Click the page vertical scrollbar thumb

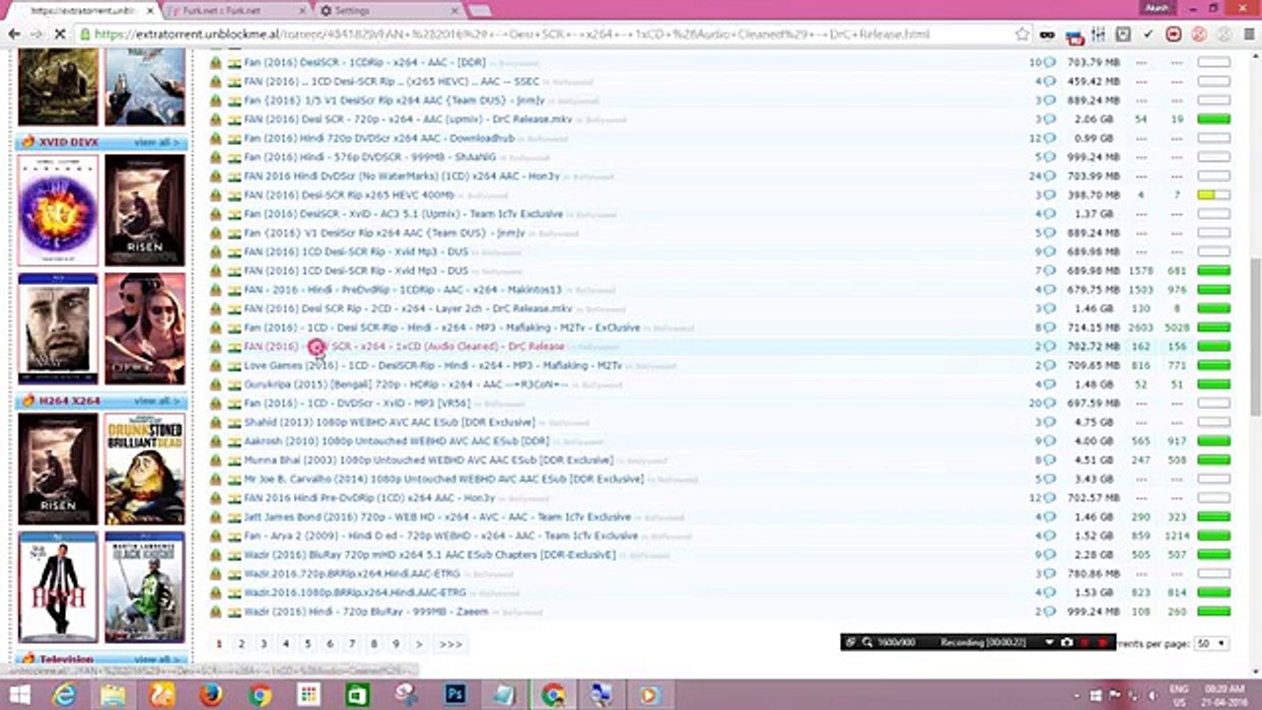pos(1255,336)
